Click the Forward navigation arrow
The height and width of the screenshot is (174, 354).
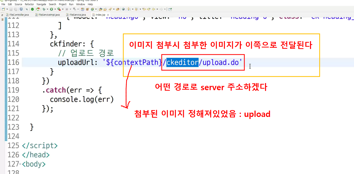(161, 9)
